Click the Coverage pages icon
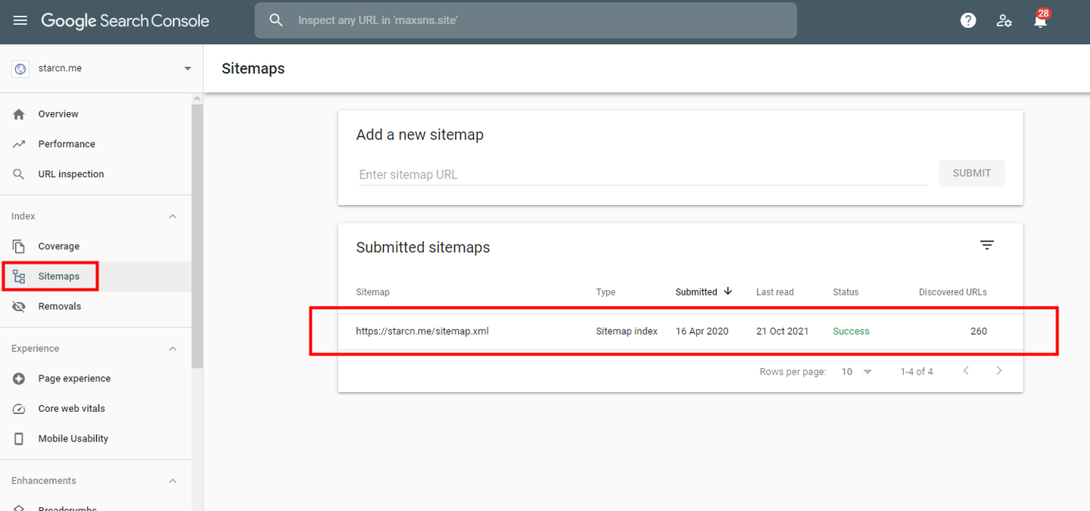 click(20, 246)
